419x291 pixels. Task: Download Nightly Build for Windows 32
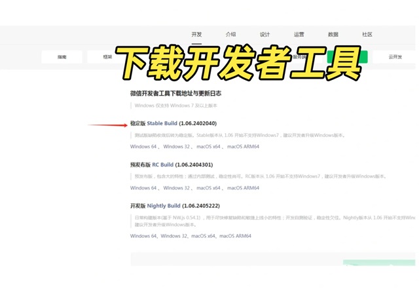point(174,236)
